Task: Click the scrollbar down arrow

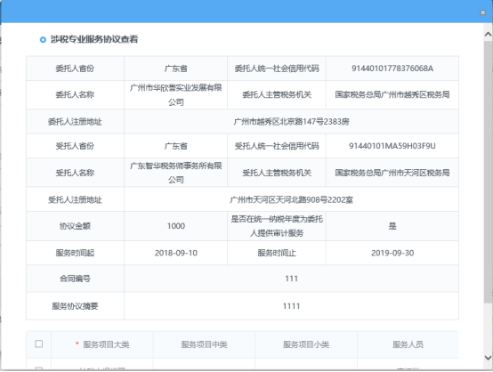Action: pos(488,358)
